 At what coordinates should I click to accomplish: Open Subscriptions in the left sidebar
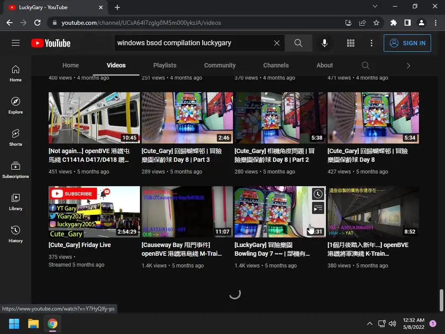(16, 170)
